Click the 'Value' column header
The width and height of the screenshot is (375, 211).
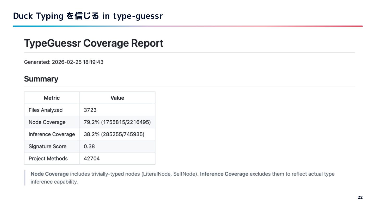[117, 98]
